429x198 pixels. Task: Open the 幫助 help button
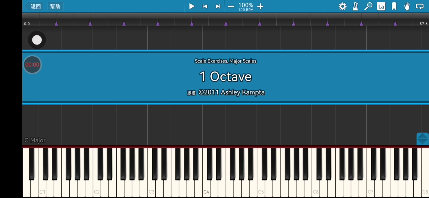[55, 6]
